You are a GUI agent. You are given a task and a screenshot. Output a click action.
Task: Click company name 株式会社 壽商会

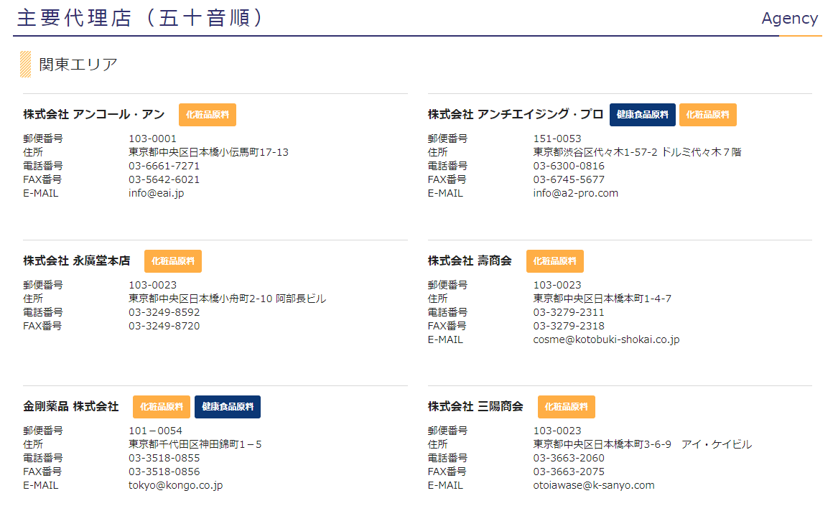(x=470, y=261)
